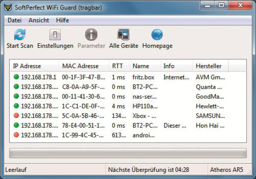
Task: Select the Hewlett-... manufacturer cell
Action: point(210,106)
